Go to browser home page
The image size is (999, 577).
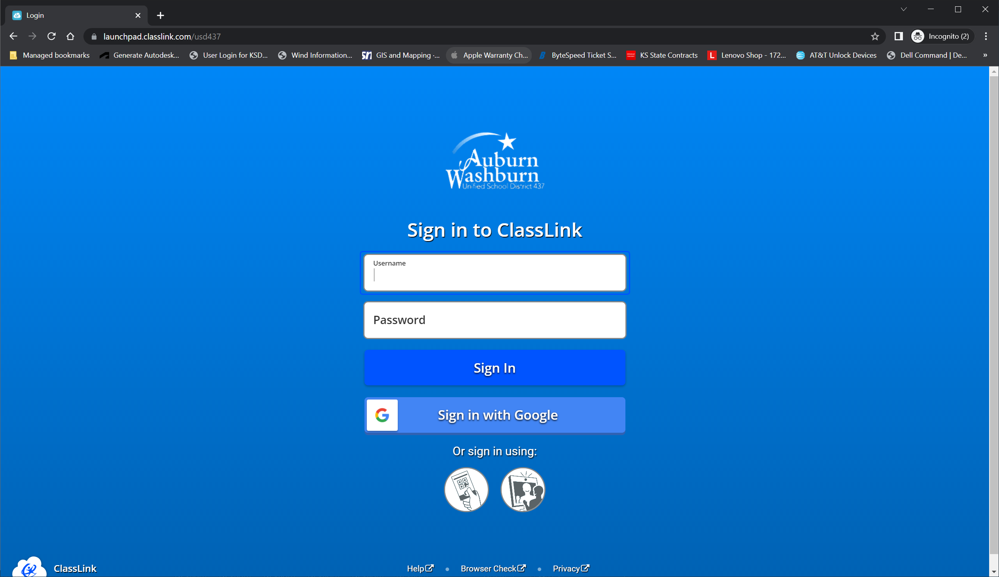(70, 36)
